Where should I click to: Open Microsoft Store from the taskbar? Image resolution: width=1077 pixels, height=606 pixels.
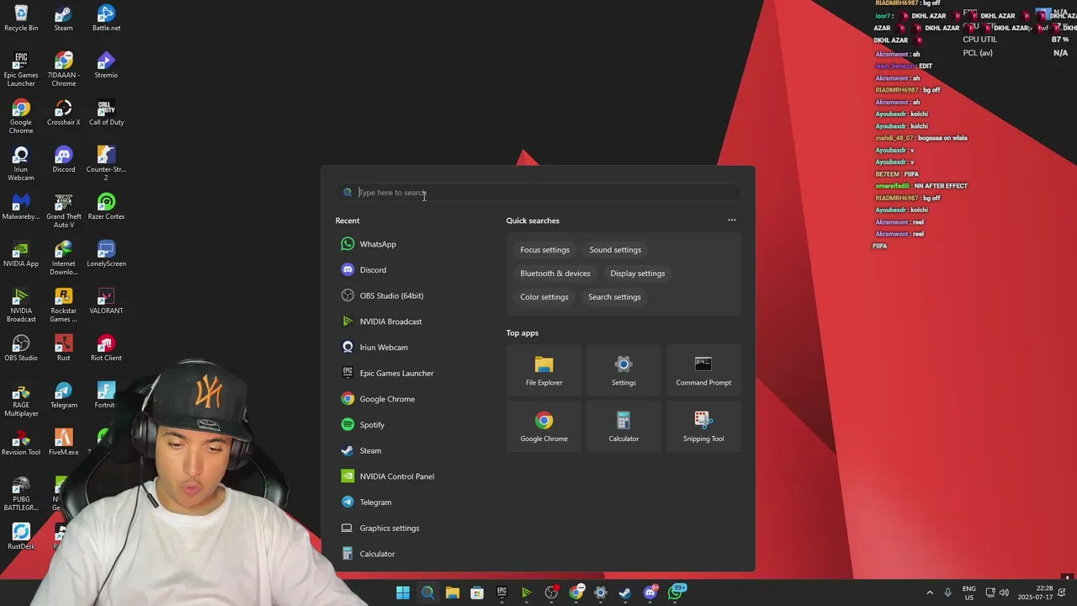477,593
